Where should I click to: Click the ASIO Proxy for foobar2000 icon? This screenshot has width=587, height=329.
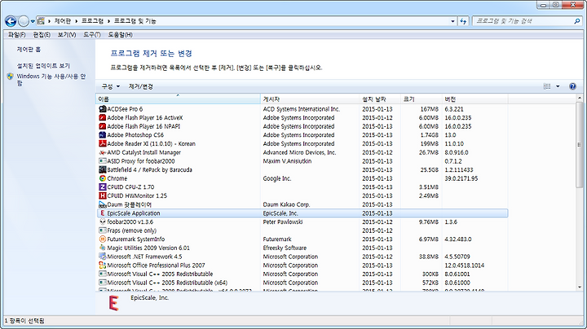(103, 161)
